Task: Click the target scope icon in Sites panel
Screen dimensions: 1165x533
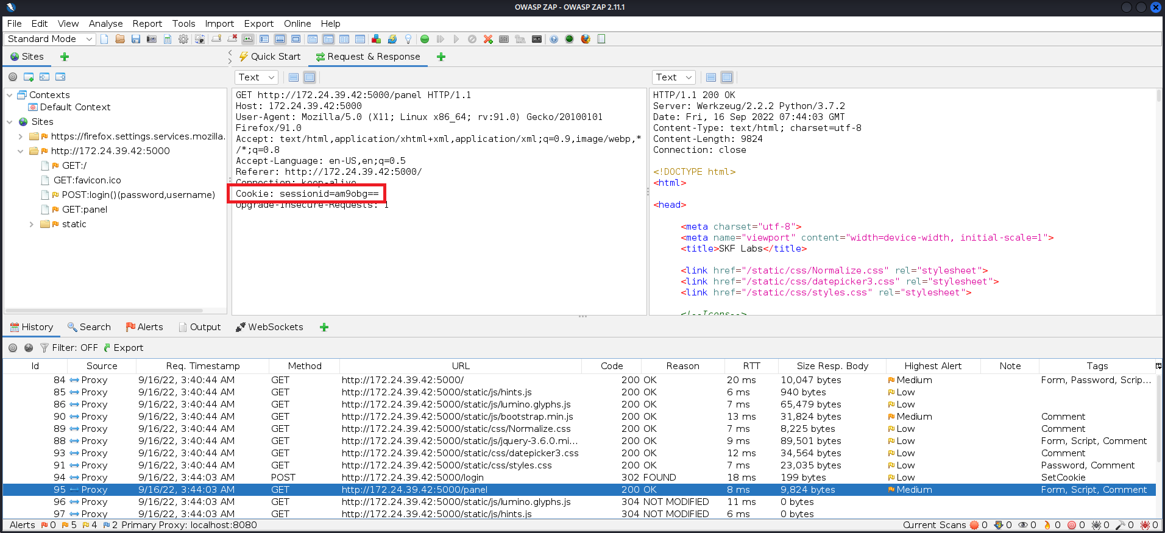Action: coord(13,77)
